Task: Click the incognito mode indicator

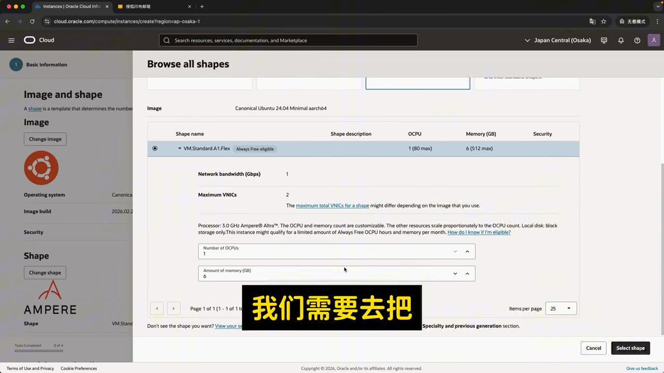Action: 632,21
